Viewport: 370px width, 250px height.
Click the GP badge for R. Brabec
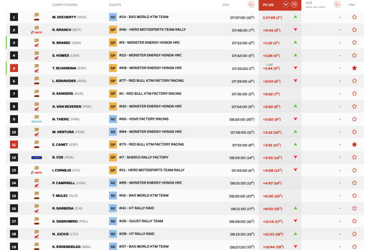point(113,43)
